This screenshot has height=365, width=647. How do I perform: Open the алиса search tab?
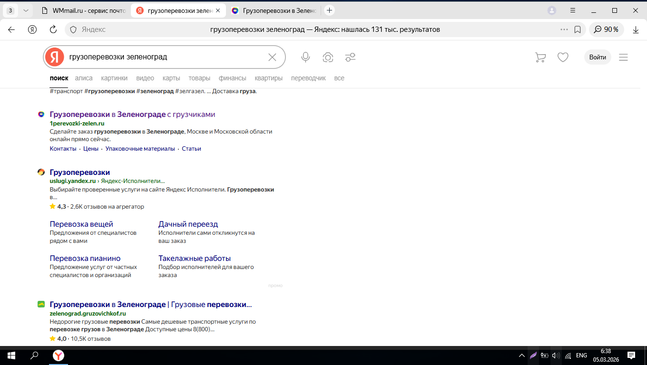[84, 78]
